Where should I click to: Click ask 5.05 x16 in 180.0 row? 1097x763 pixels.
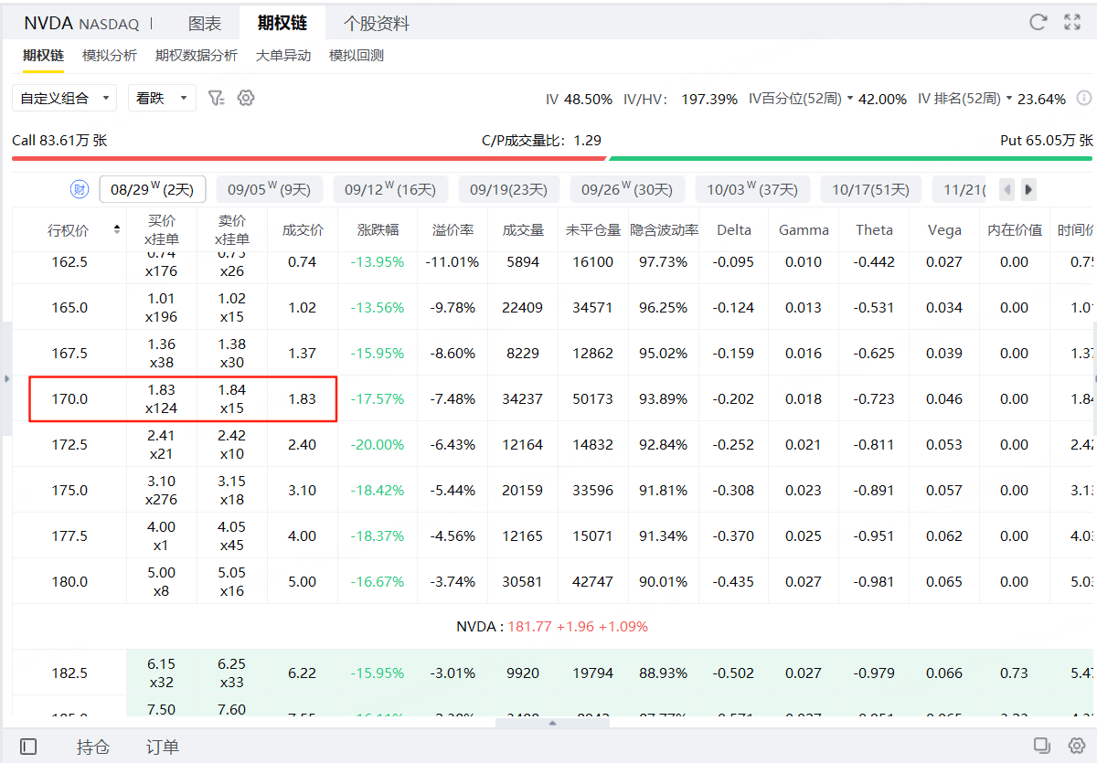point(232,581)
